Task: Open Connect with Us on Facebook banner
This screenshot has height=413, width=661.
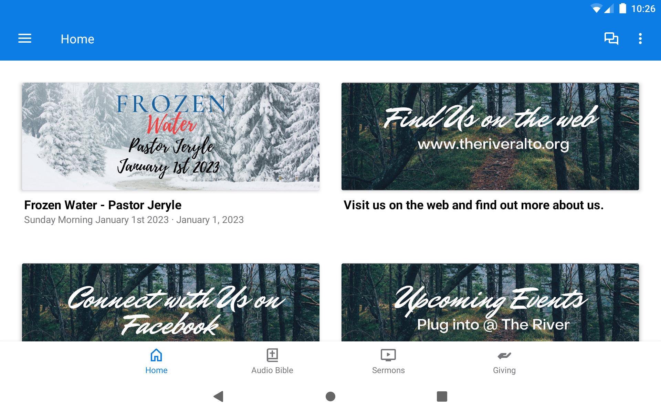Action: 171,303
